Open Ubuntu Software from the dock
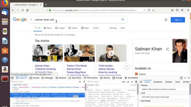The width and height of the screenshot is (191, 107). pos(5,51)
